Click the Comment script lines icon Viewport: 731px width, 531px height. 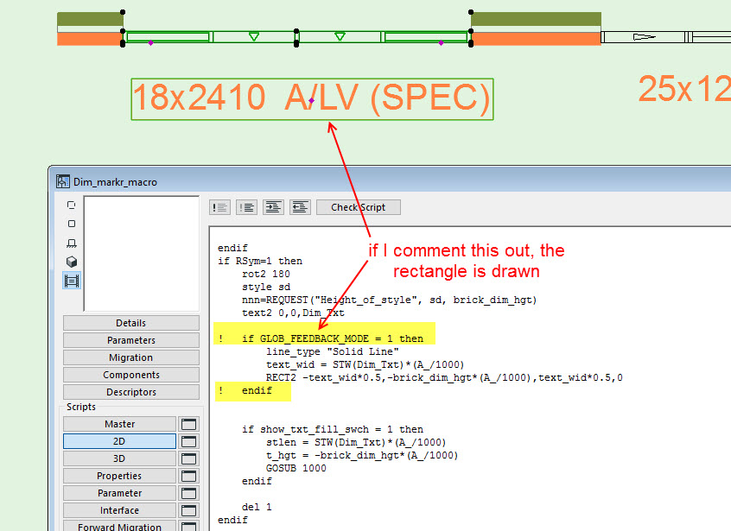[x=219, y=207]
